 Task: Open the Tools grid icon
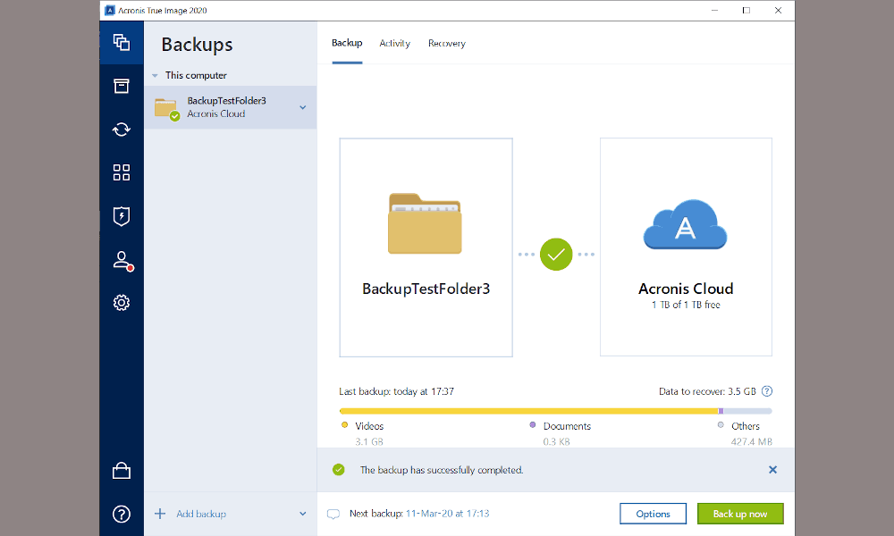coord(122,172)
